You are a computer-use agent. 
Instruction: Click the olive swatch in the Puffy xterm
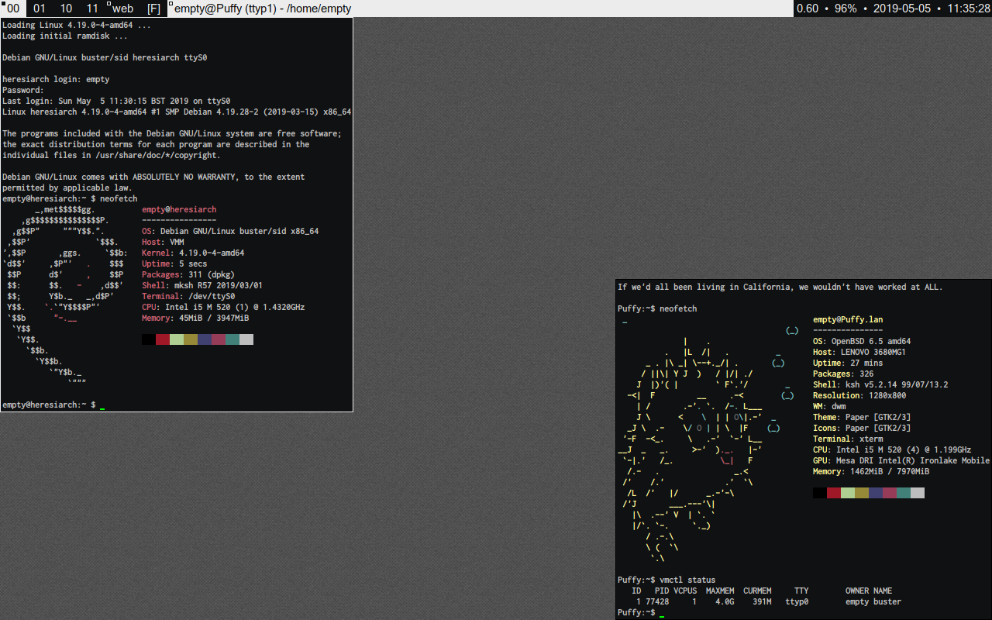pos(862,493)
